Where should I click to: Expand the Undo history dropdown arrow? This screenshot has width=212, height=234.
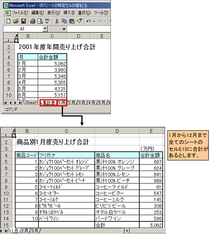[x=94, y=21]
